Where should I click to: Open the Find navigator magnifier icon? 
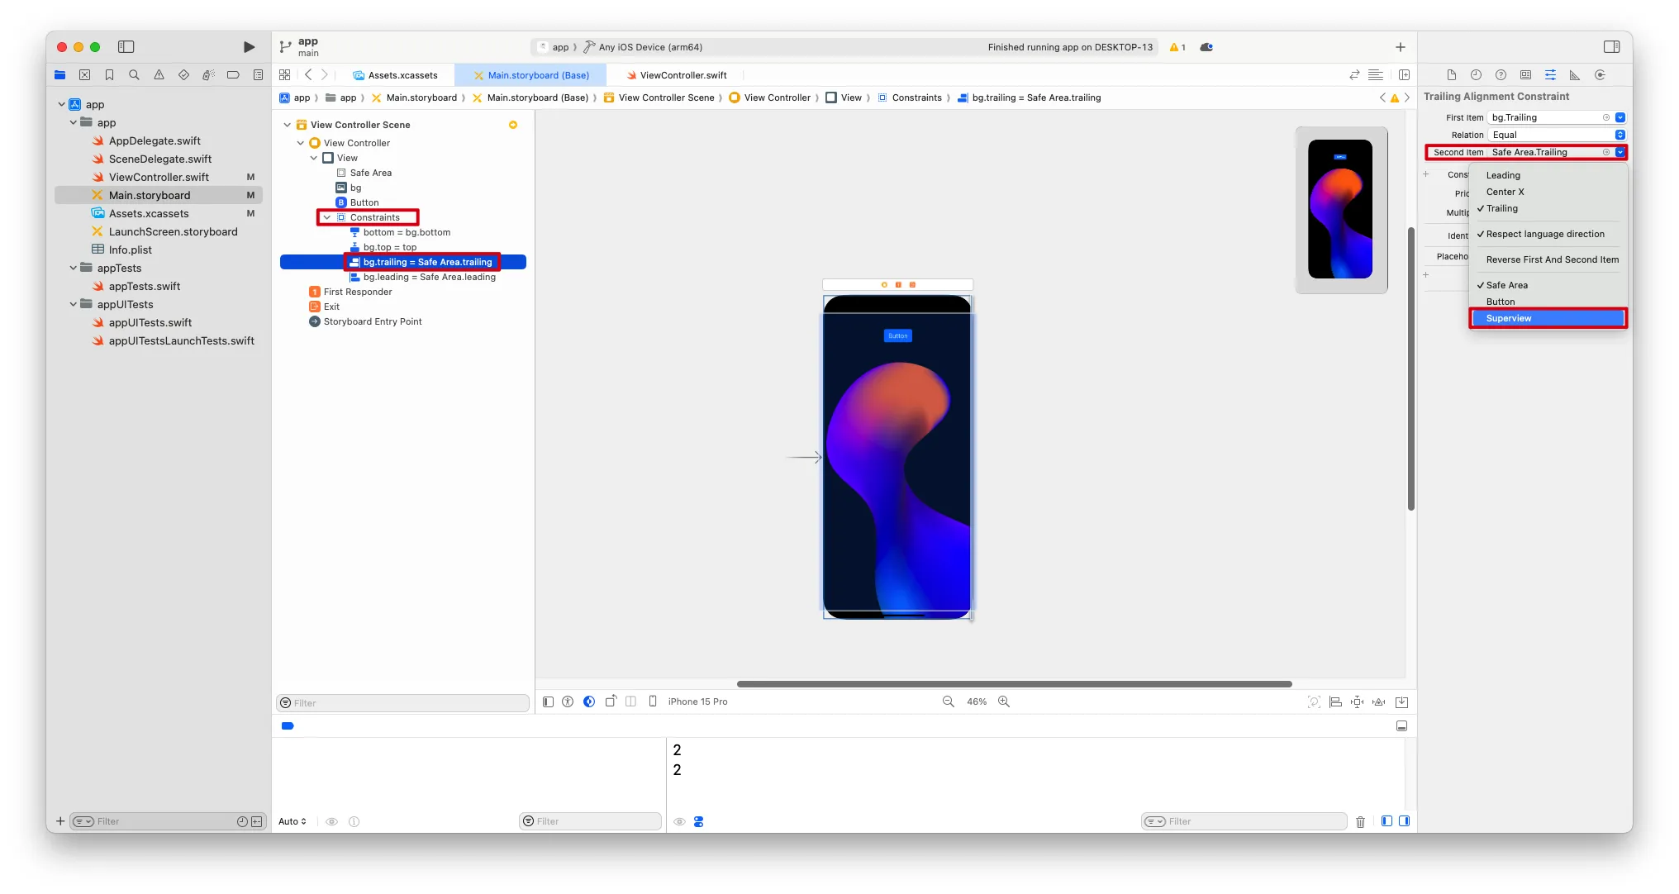point(134,75)
